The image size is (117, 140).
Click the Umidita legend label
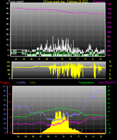coord(21,82)
